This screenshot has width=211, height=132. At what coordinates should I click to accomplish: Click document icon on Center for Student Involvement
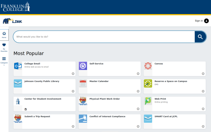click(26, 109)
